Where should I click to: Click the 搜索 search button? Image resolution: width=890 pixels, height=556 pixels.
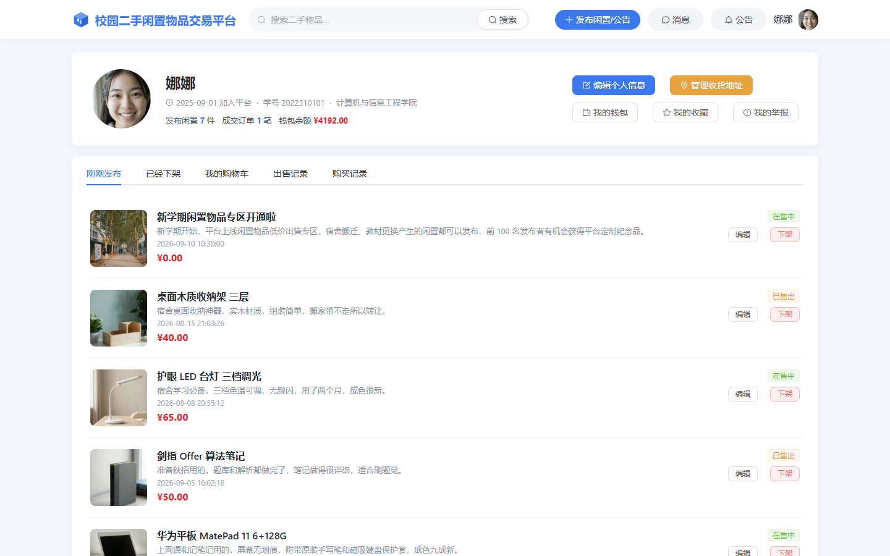(x=502, y=20)
